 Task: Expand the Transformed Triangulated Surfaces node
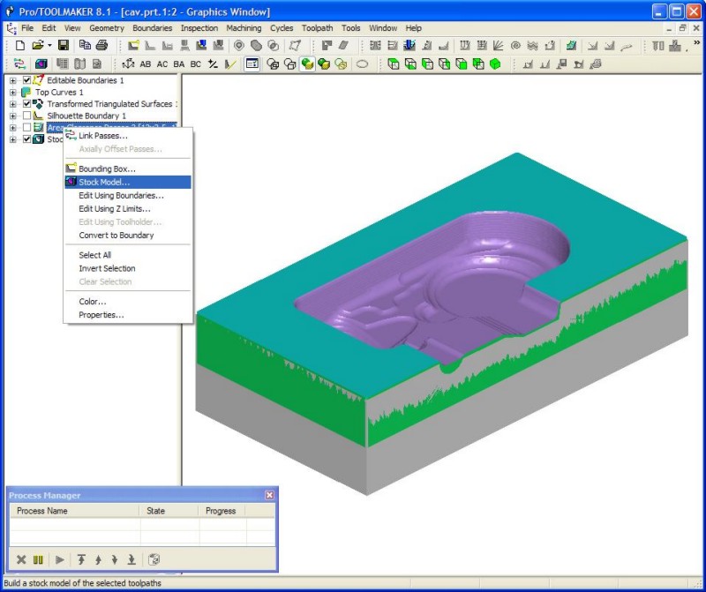[x=12, y=104]
